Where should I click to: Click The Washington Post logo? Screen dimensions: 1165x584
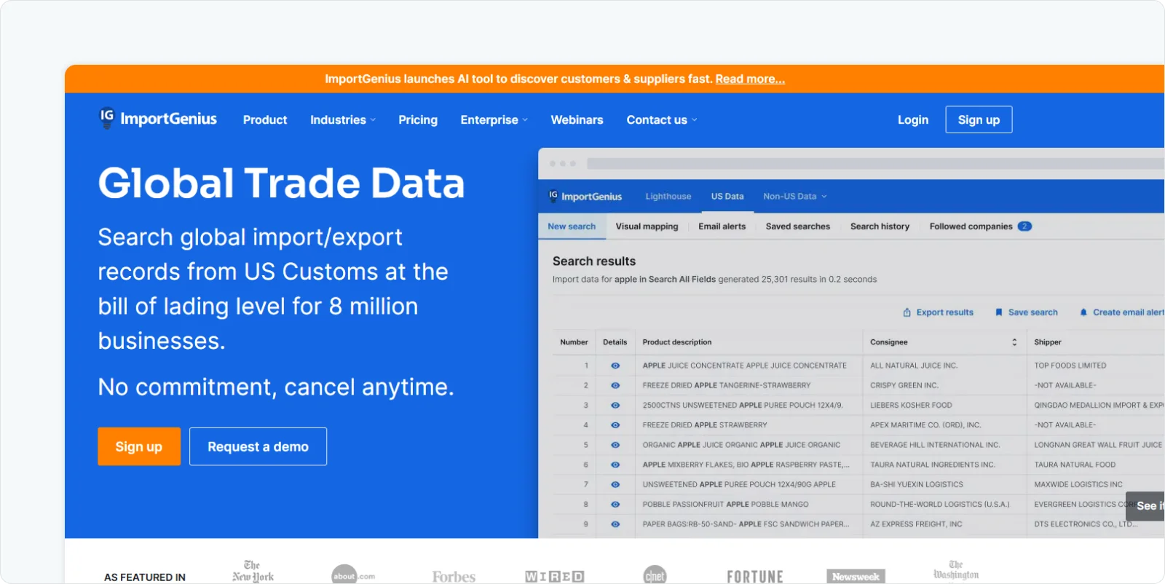tap(956, 571)
